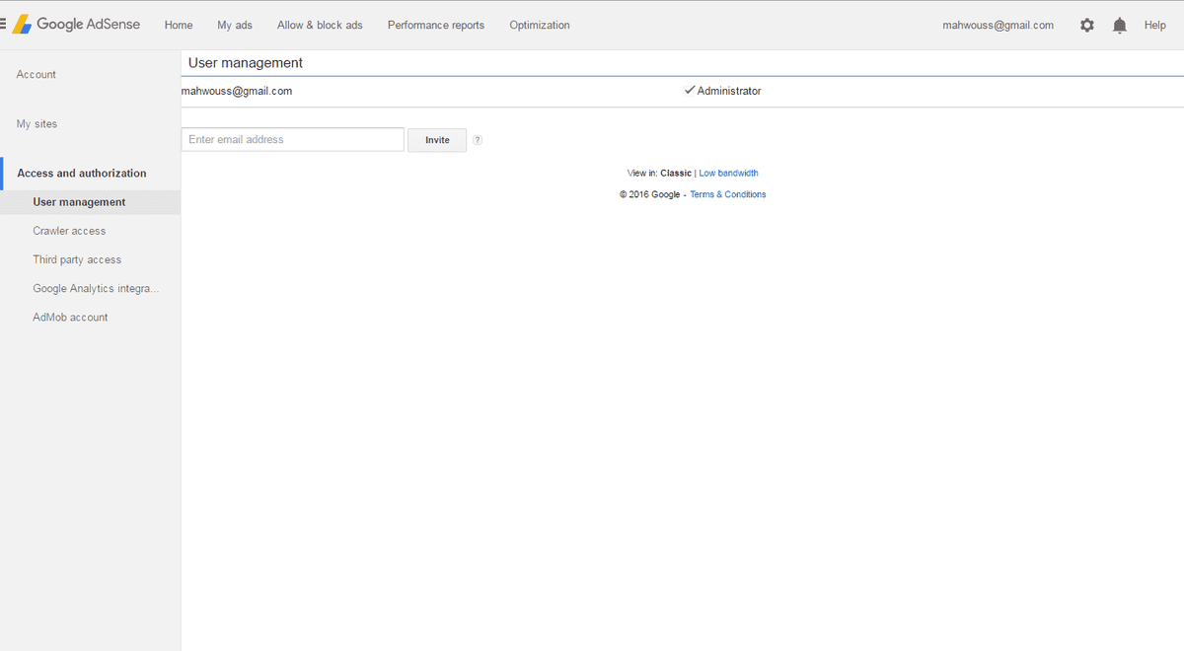Open the hamburger menu icon
This screenshot has width=1184, height=651.
[x=4, y=25]
